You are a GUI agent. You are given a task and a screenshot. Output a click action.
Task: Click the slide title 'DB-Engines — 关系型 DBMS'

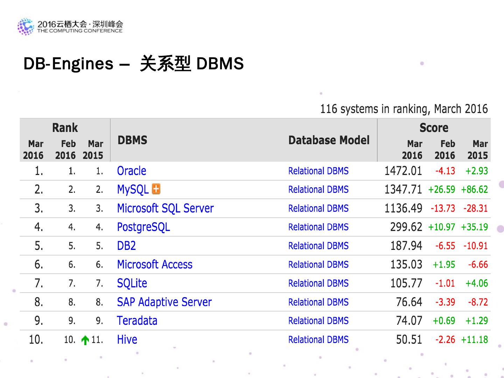tap(133, 64)
